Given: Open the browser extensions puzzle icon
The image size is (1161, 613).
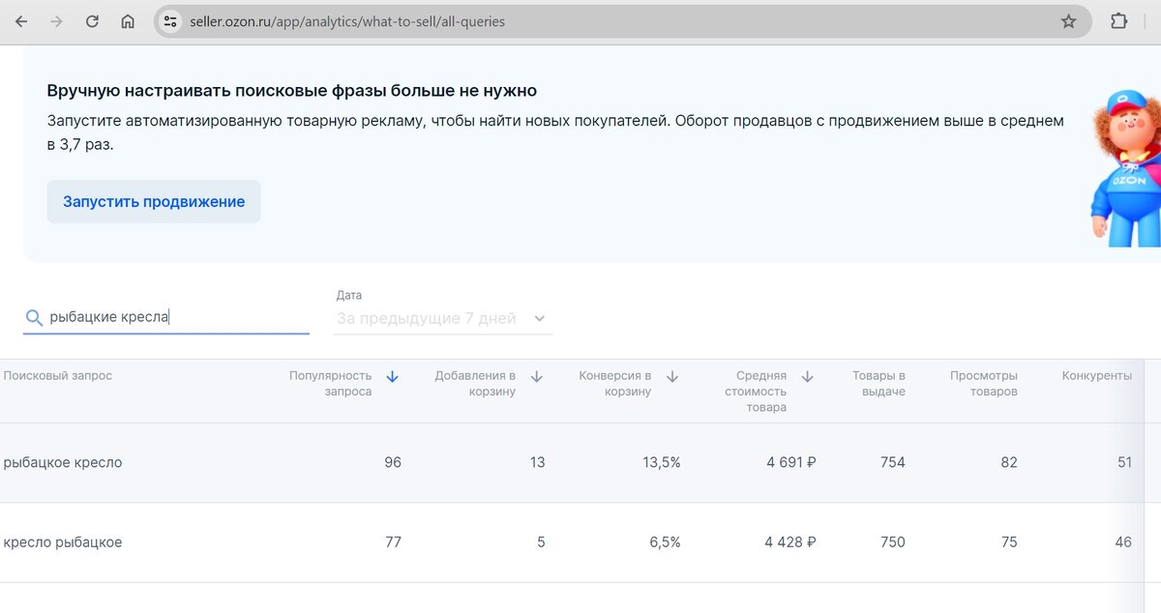Looking at the screenshot, I should coord(1118,21).
